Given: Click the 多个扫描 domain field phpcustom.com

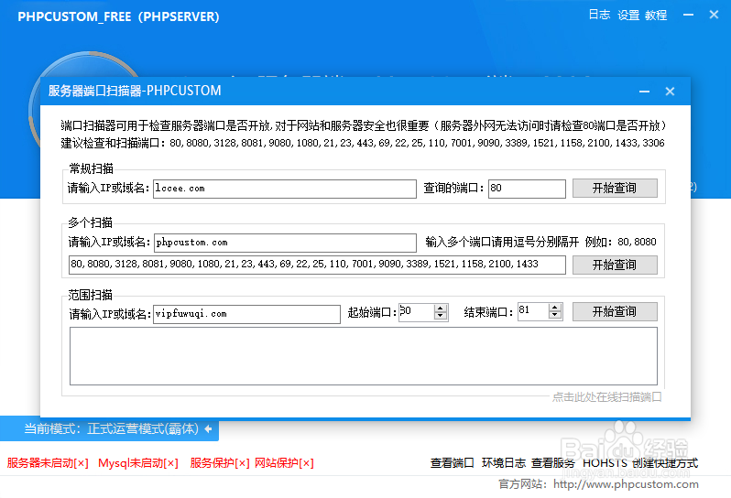Looking at the screenshot, I should coord(285,243).
